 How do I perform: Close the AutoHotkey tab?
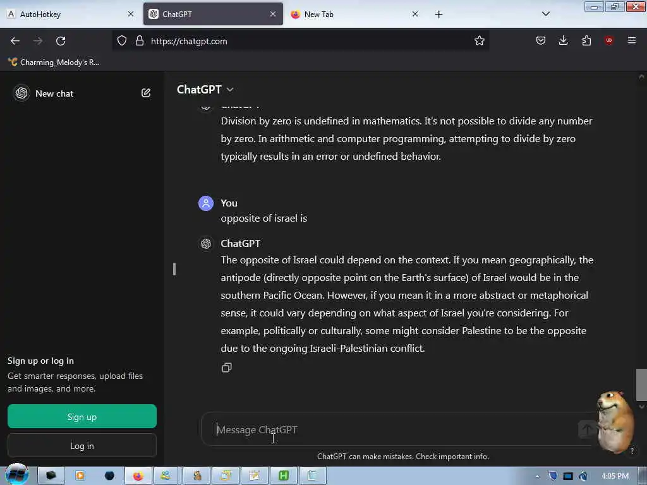(x=131, y=14)
